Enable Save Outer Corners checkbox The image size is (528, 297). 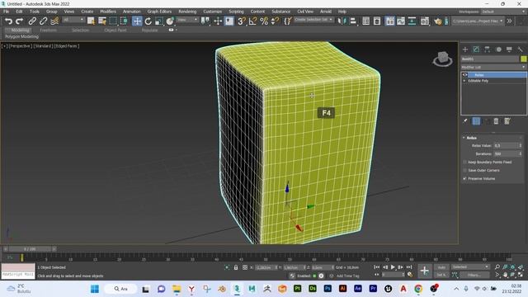465,171
